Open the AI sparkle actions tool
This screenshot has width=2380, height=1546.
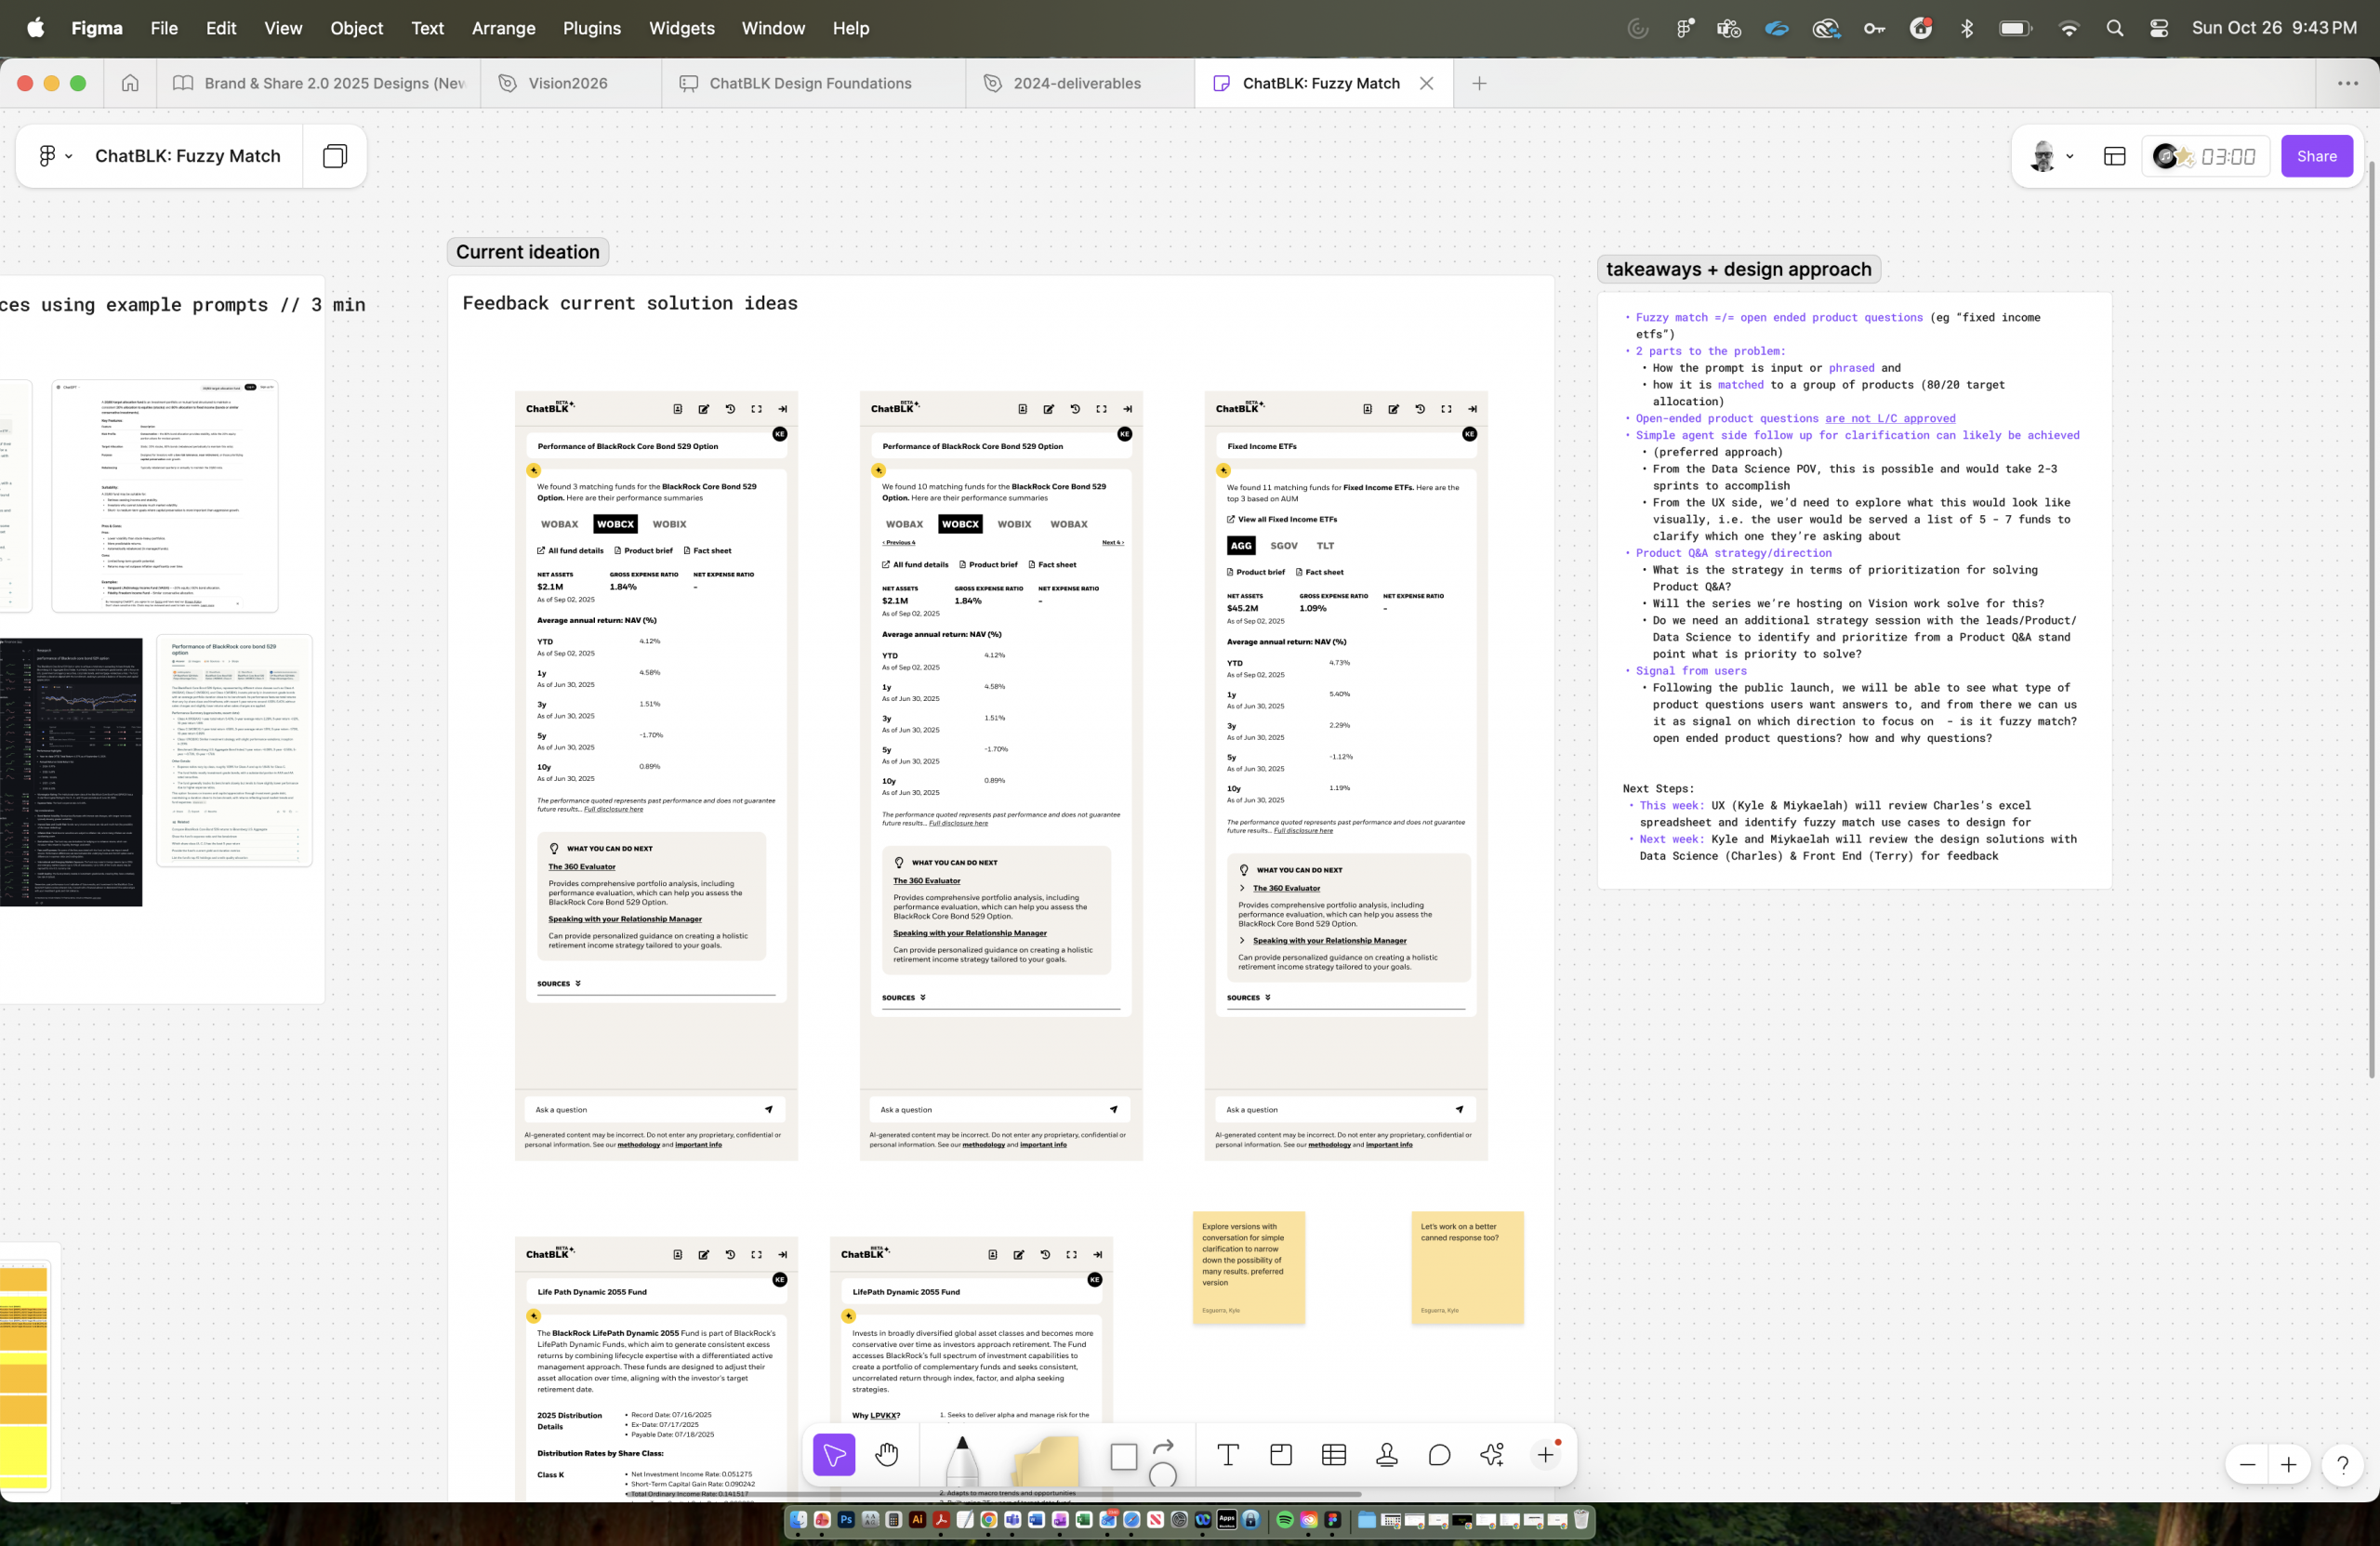1492,1454
